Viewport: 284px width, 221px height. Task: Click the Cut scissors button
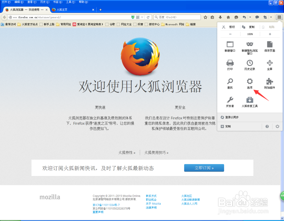coord(229,27)
